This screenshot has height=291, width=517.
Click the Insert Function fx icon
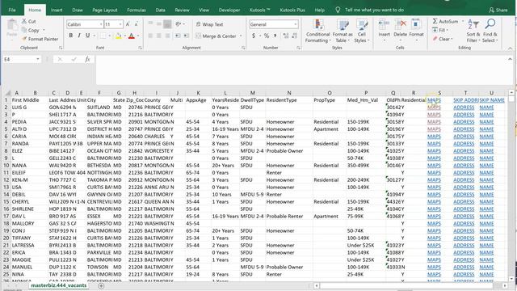click(87, 59)
